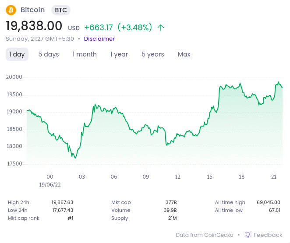Click the 19000 y-axis label
Screen dimensions: 290x243
14,112
